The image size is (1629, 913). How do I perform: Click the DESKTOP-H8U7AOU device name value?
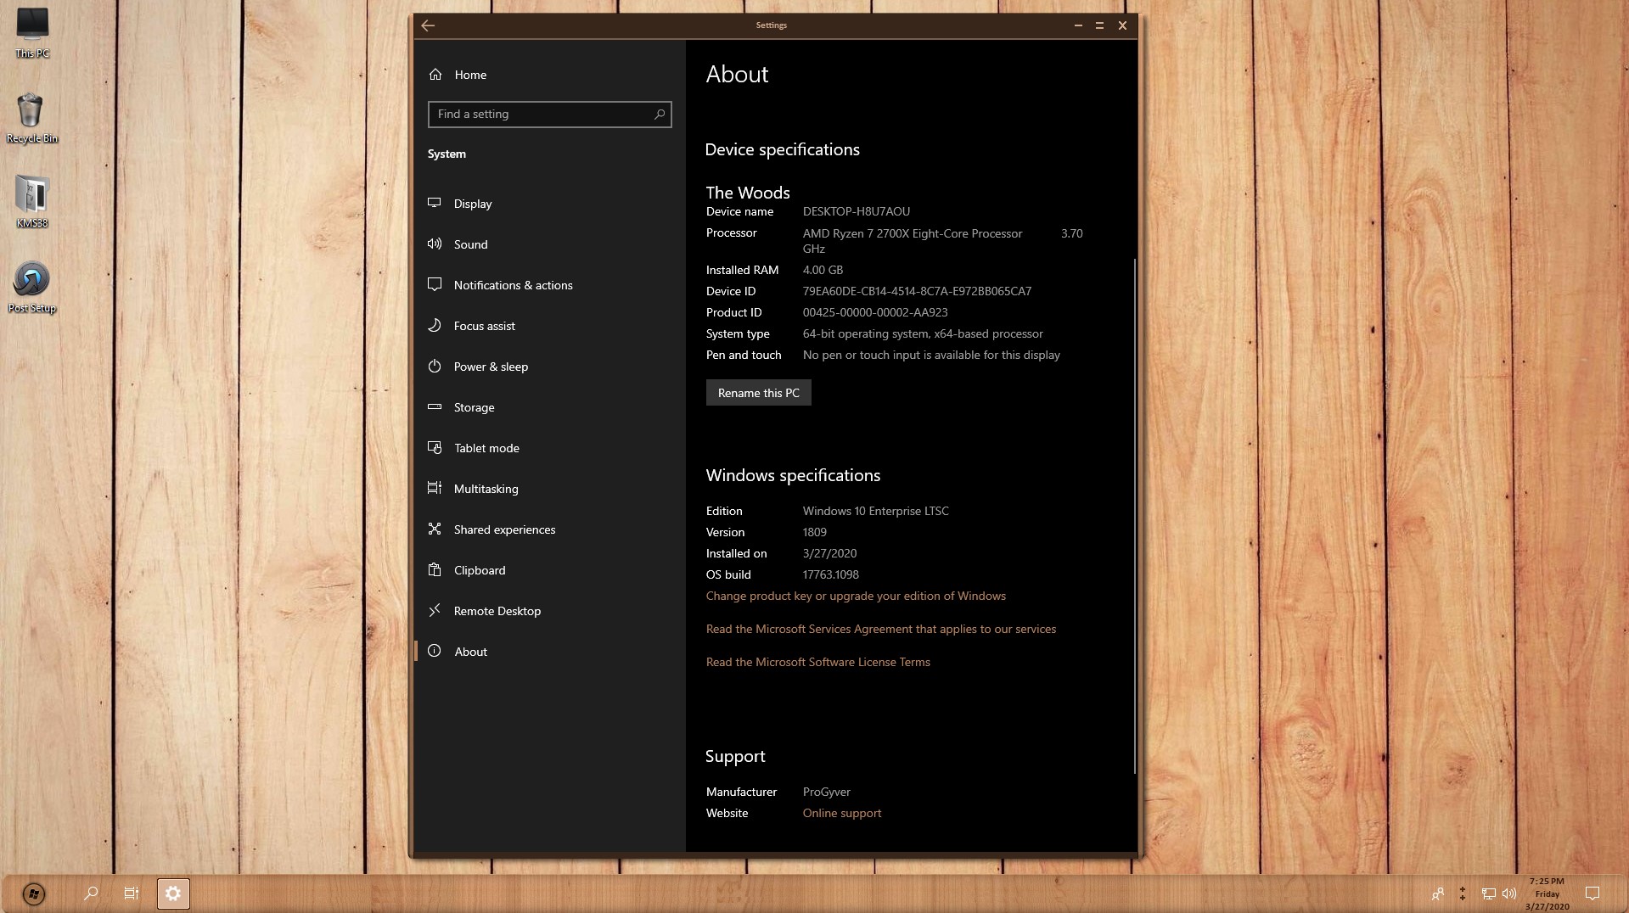857,211
